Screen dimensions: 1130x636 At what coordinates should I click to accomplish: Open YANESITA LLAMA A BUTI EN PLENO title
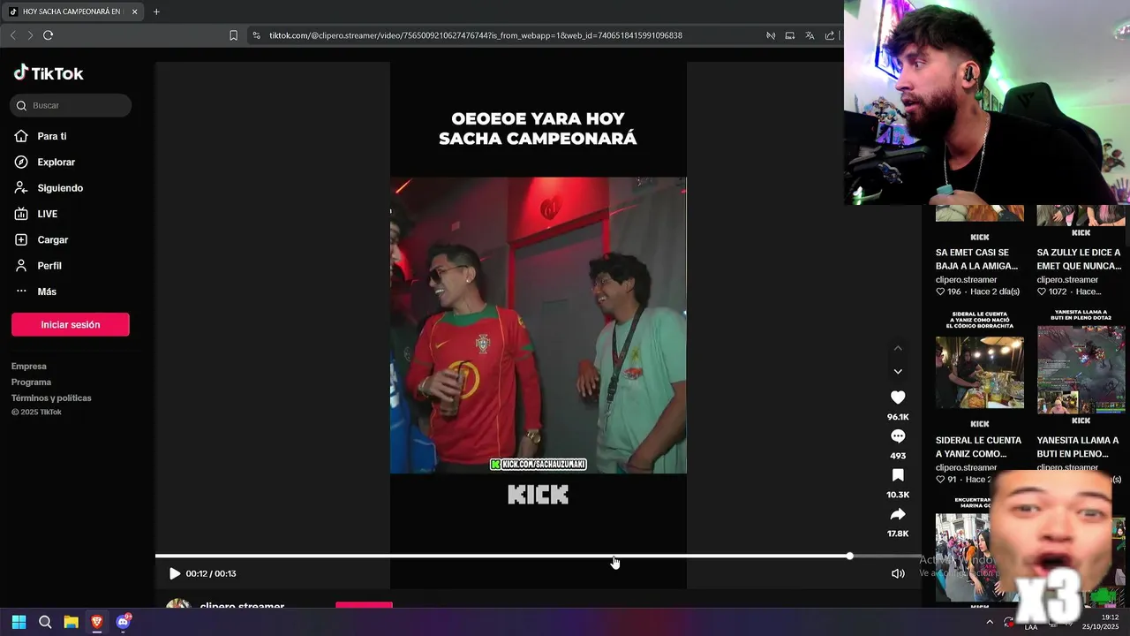coord(1078,446)
